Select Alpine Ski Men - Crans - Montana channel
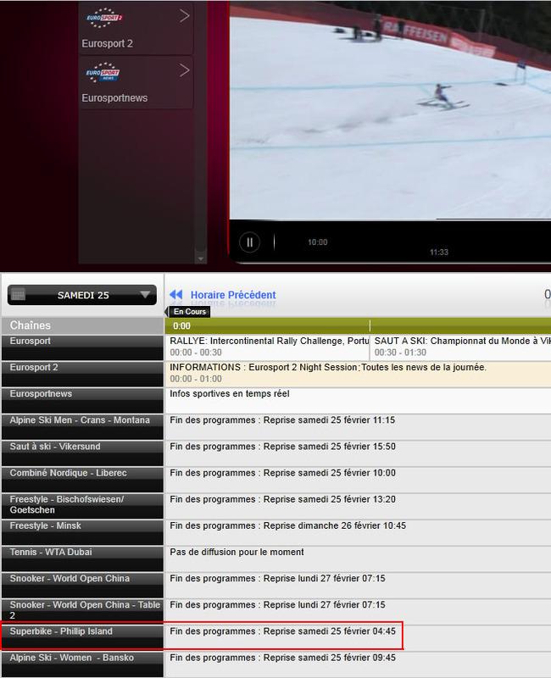 (x=82, y=427)
